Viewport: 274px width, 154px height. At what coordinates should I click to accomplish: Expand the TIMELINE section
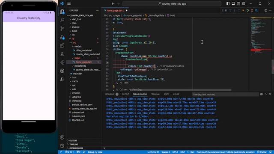click(x=74, y=145)
